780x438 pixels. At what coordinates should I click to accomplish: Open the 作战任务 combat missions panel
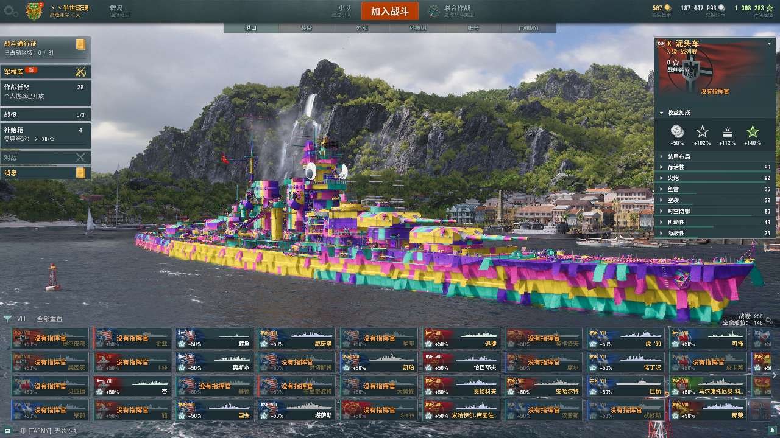[46, 91]
